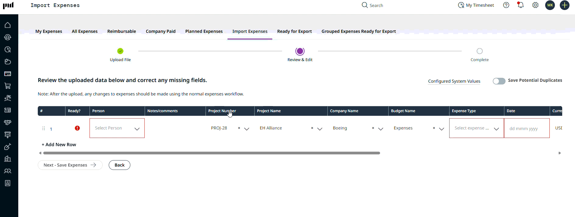This screenshot has height=217, width=575.
Task: Open the contact book sidebar icon
Action: (x=8, y=183)
